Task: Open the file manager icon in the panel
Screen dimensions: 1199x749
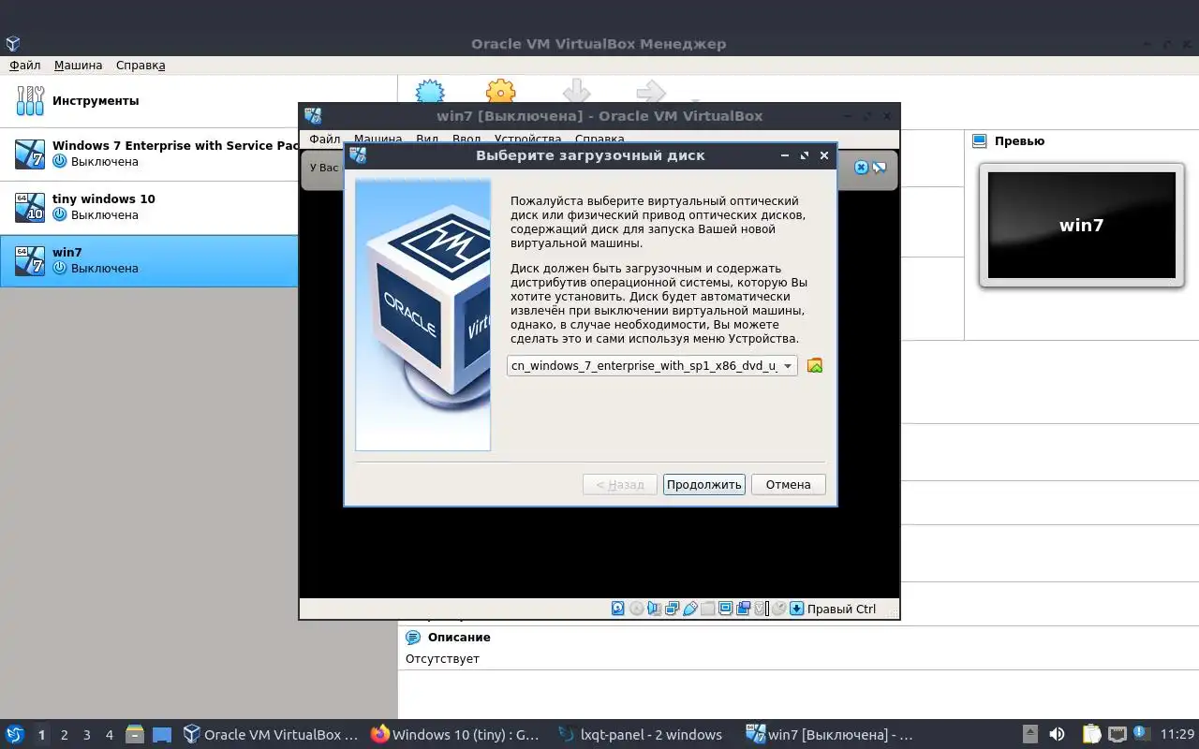Action: [135, 735]
